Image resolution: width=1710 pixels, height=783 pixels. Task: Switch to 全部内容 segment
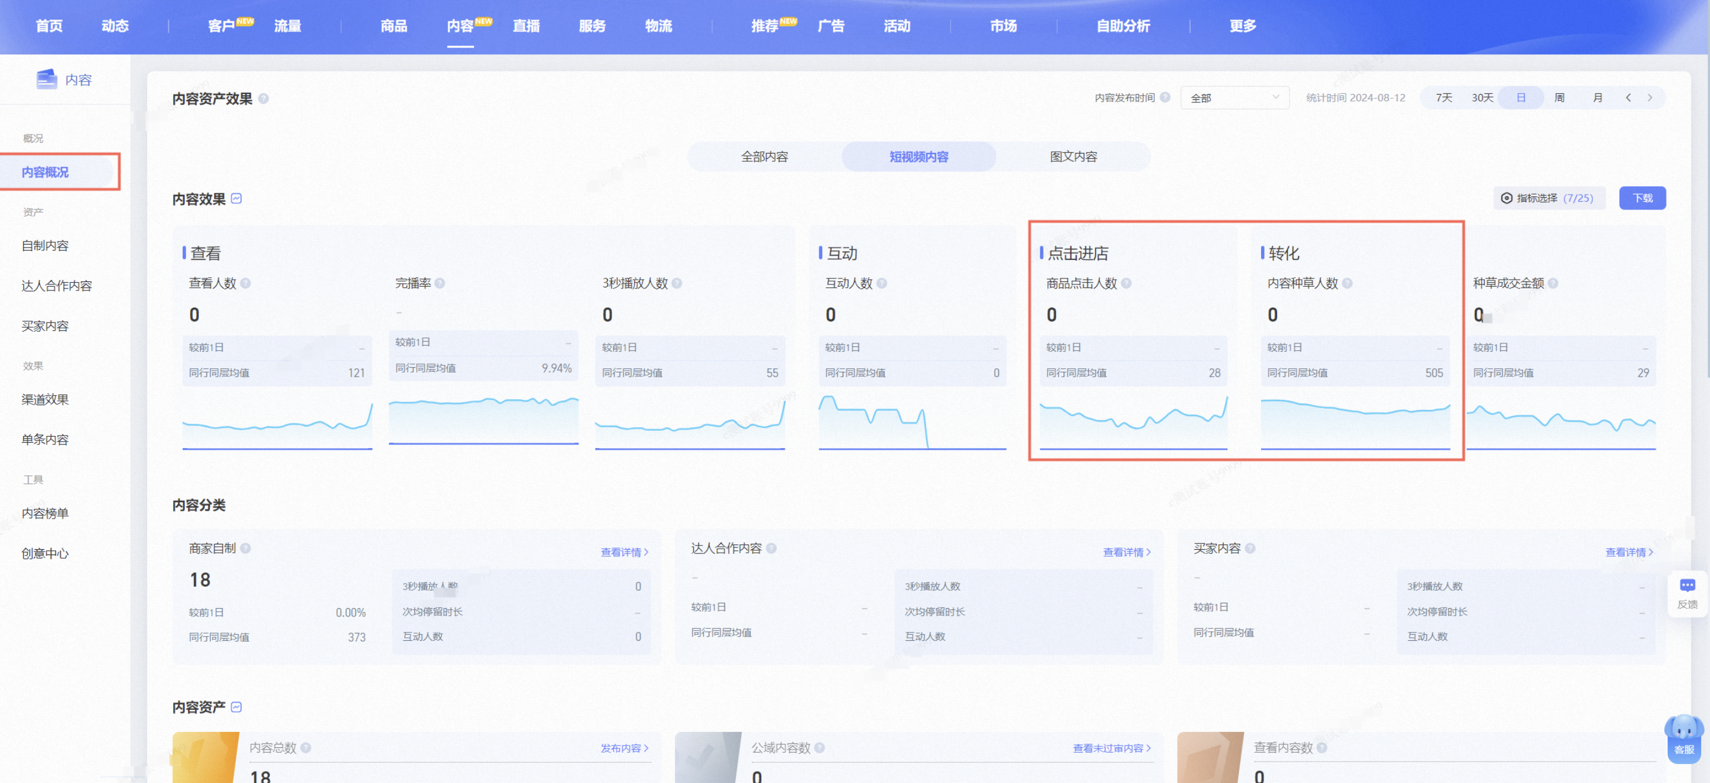pyautogui.click(x=764, y=156)
